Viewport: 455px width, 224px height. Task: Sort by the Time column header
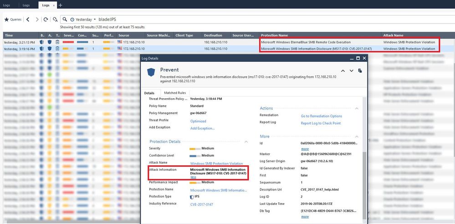point(20,35)
